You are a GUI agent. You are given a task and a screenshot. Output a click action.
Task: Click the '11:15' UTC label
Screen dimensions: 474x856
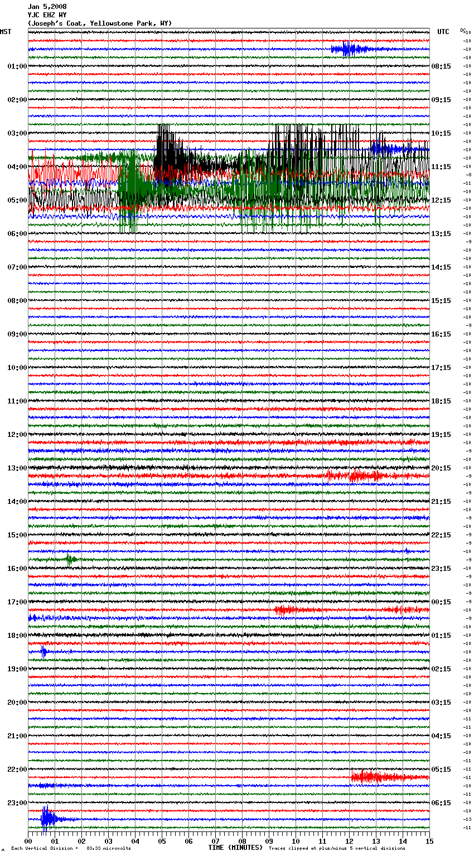(x=441, y=167)
